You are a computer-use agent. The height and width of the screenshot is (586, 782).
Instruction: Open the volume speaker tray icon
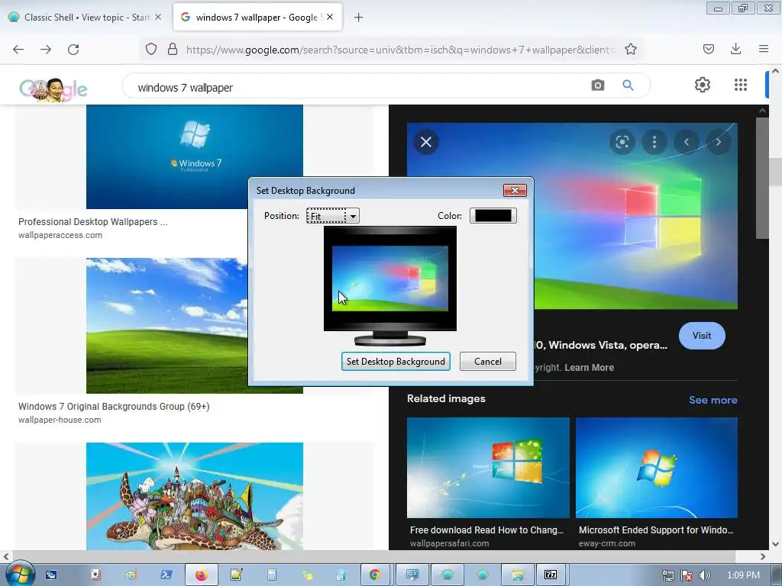[705, 575]
